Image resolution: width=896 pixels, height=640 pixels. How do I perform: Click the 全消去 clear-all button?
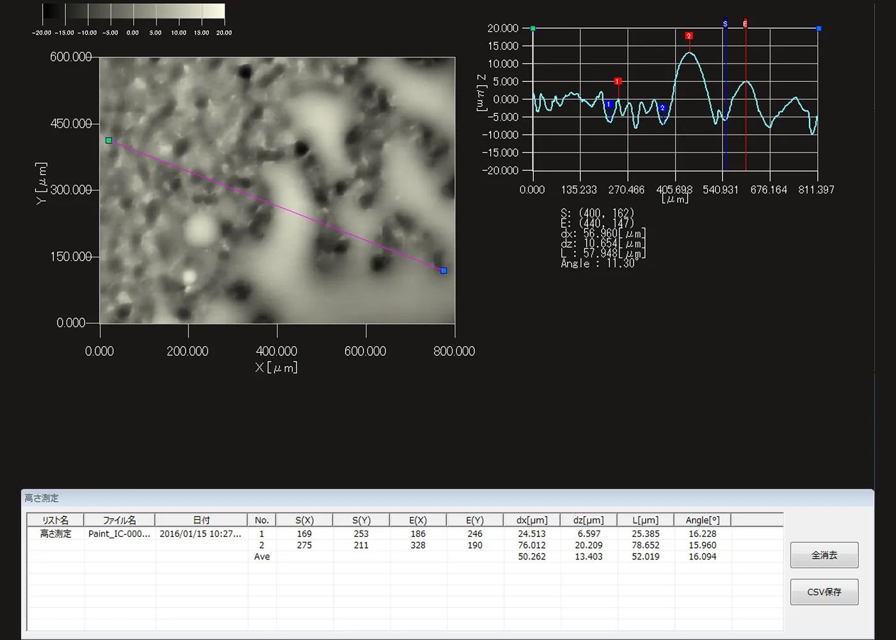coord(824,555)
